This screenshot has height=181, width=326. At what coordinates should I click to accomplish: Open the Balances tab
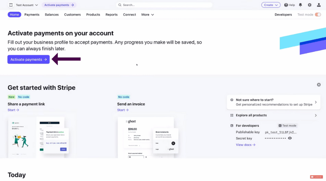(x=52, y=15)
